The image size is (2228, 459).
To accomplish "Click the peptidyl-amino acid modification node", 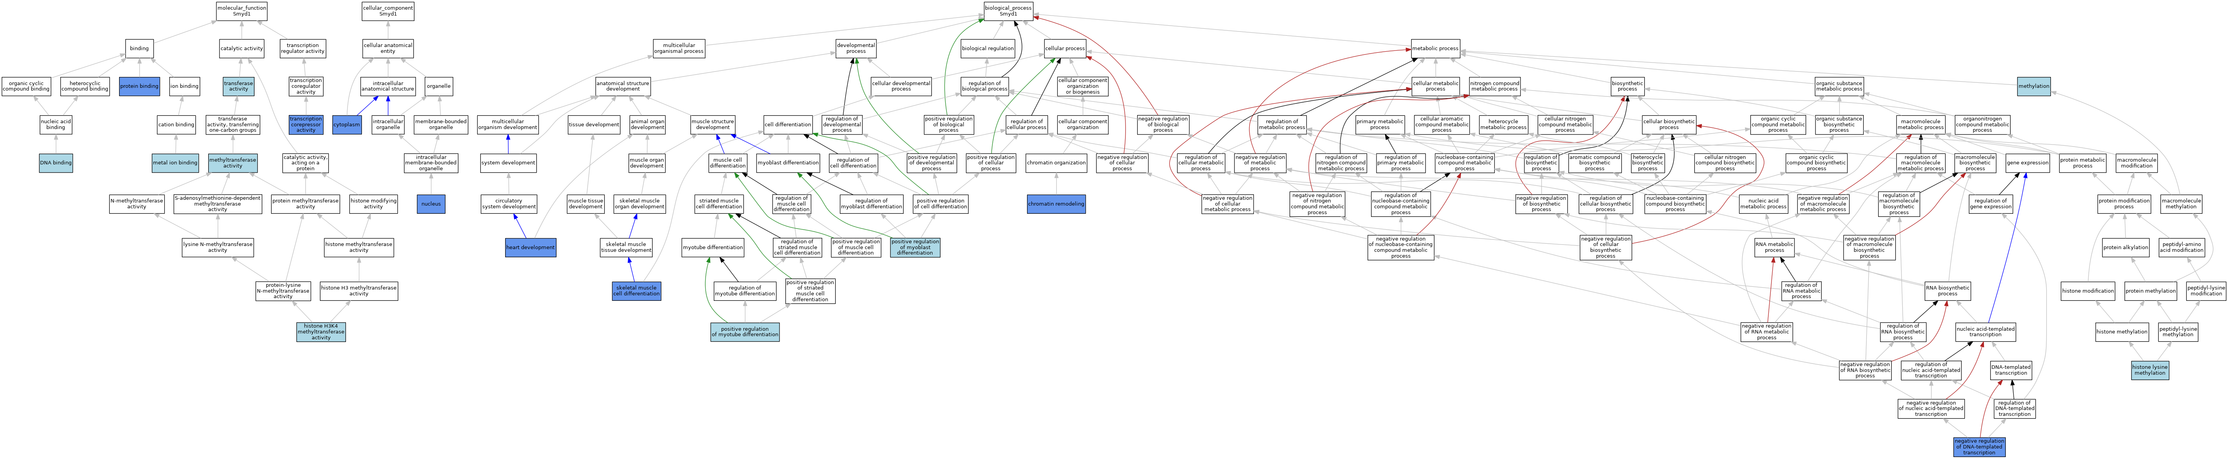I will point(2181,247).
